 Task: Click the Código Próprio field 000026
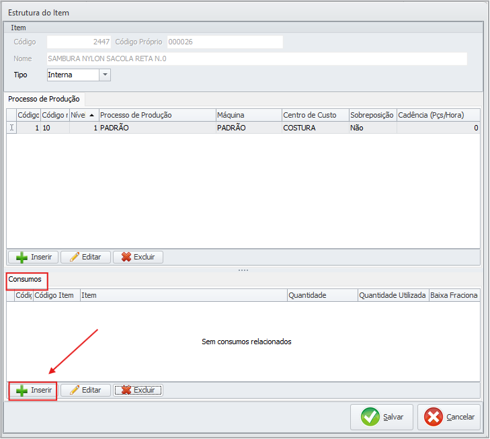point(224,42)
